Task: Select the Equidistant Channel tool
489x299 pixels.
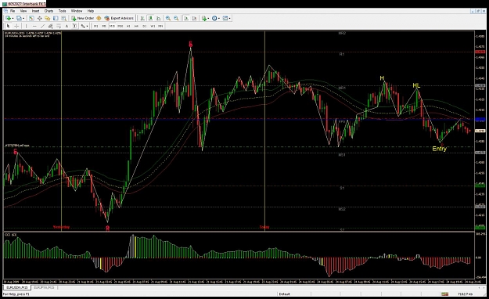Action: (x=50, y=26)
